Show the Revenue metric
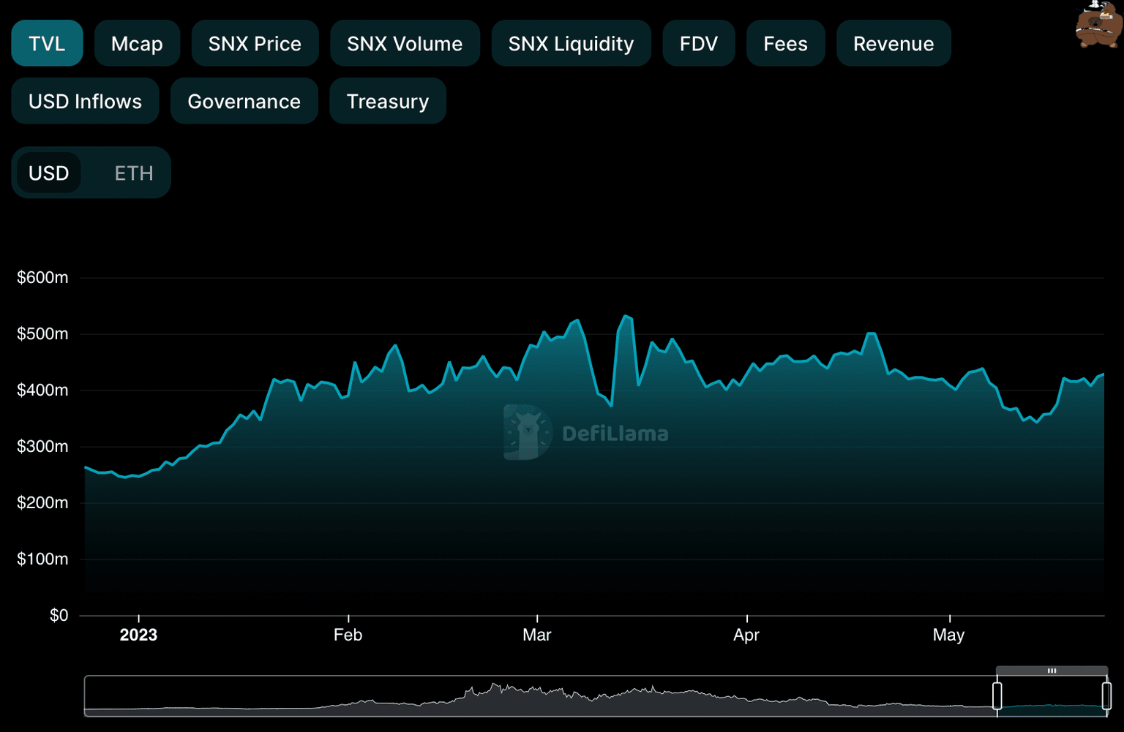1124x732 pixels. point(893,43)
